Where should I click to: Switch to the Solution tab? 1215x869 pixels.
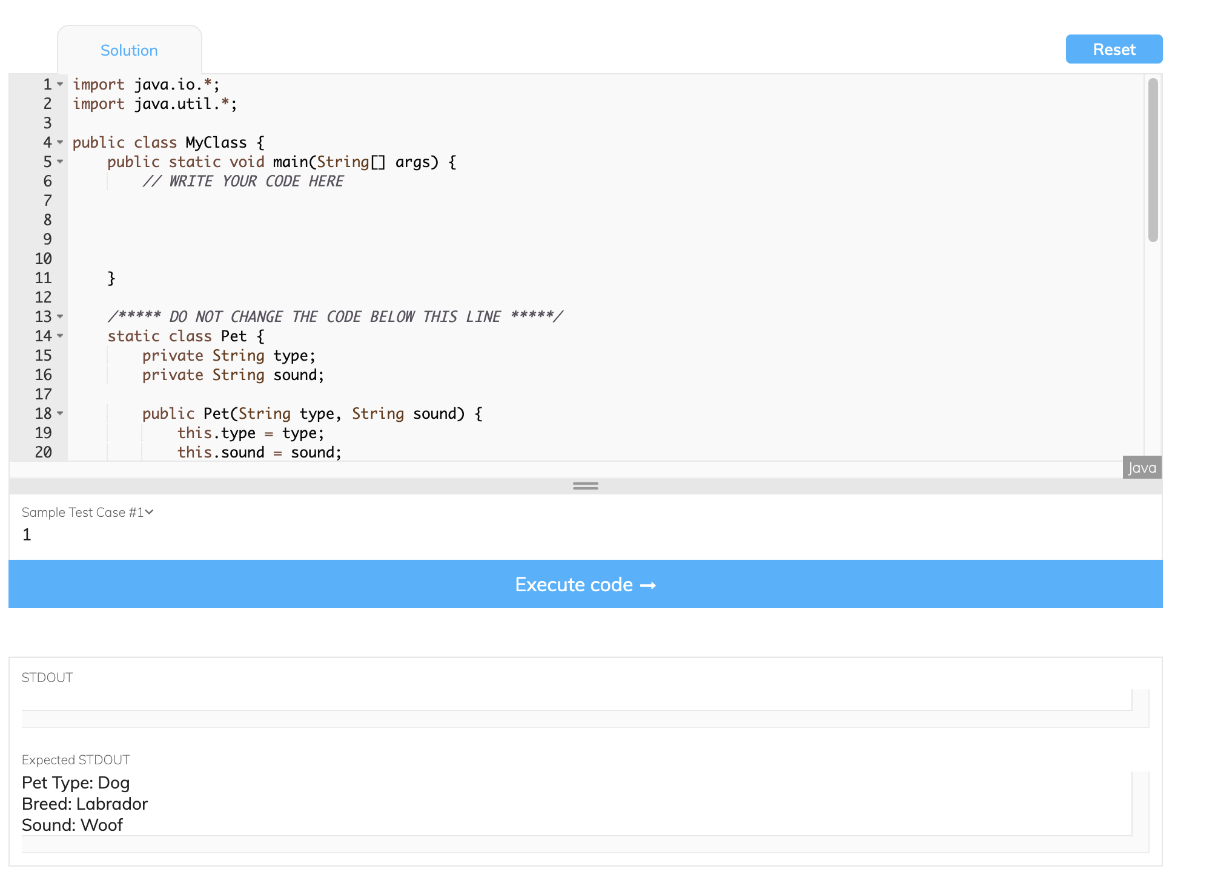click(129, 50)
